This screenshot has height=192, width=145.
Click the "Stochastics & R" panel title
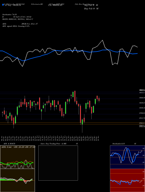pyautogui.click(x=118, y=144)
